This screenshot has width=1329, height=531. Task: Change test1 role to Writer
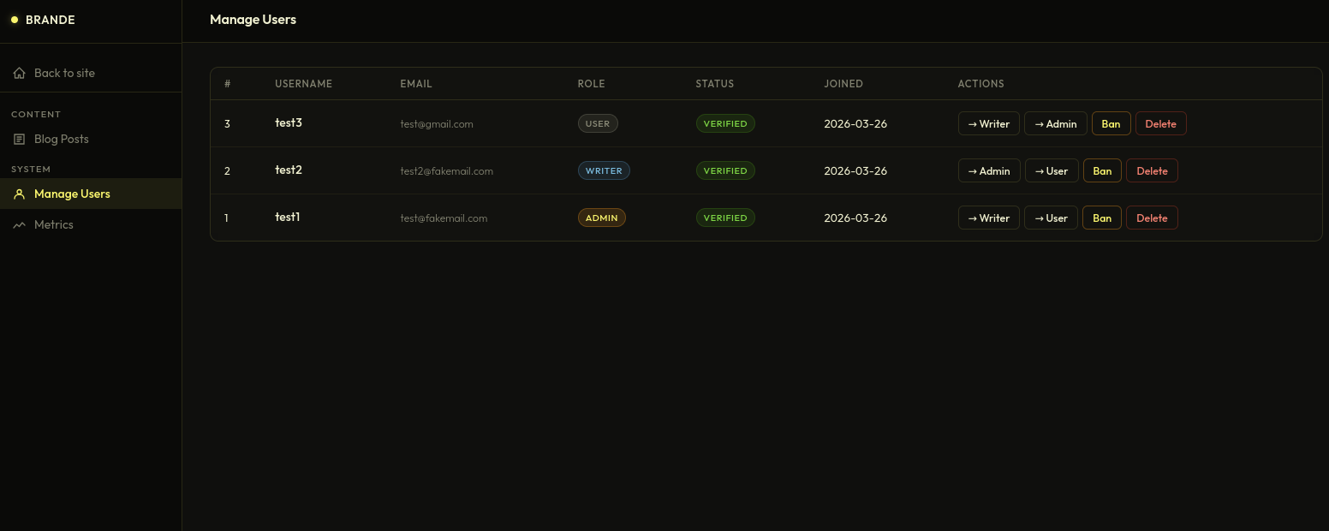(x=988, y=218)
